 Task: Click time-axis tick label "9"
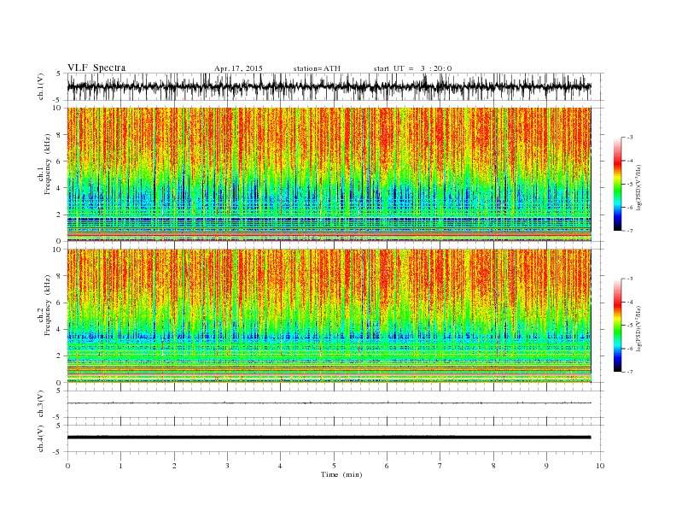click(546, 466)
